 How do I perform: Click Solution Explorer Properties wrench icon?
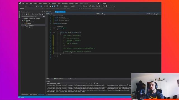tap(43, 14)
